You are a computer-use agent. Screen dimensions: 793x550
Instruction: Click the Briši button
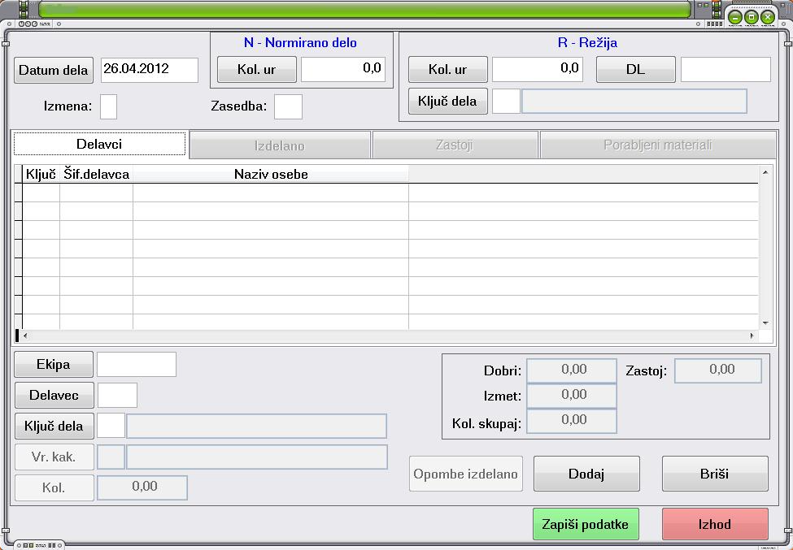click(x=715, y=474)
